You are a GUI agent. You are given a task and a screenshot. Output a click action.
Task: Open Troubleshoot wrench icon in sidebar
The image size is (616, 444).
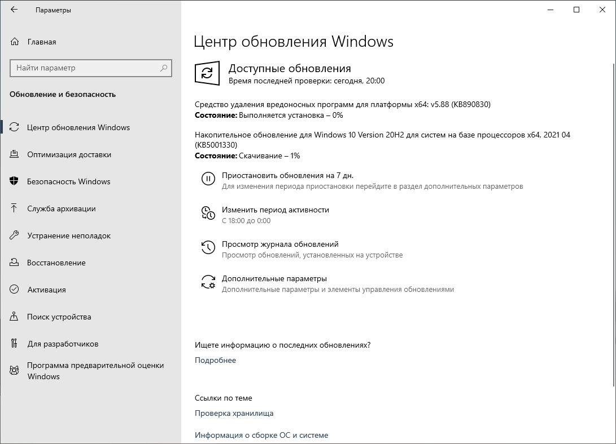click(x=14, y=236)
